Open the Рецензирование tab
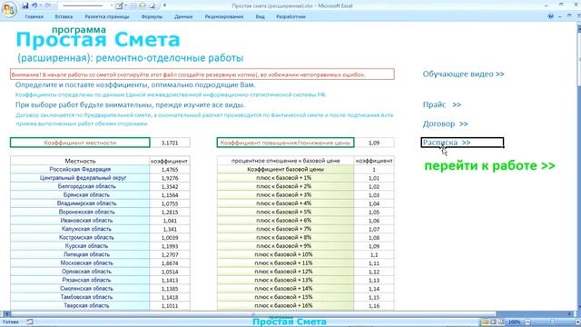The height and width of the screenshot is (327, 581). [224, 16]
